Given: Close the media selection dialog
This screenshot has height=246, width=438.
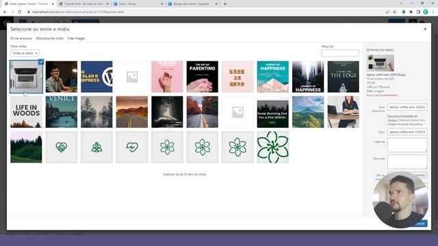Looking at the screenshot, I should pos(425,29).
